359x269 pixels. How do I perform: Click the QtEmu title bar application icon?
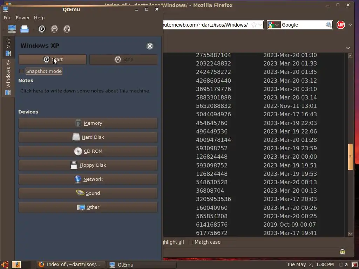coord(6,9)
